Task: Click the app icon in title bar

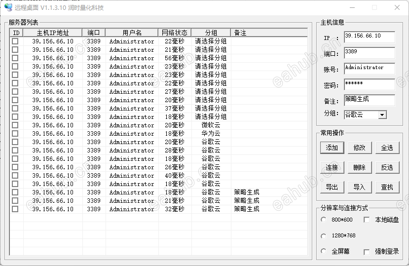Action: click(x=8, y=7)
